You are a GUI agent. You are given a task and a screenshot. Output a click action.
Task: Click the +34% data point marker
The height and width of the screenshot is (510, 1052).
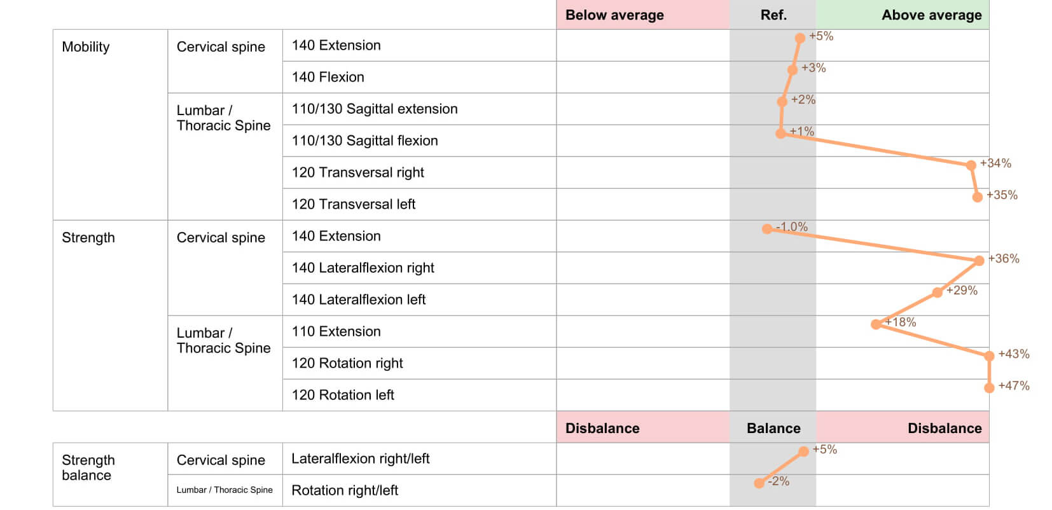tap(971, 165)
